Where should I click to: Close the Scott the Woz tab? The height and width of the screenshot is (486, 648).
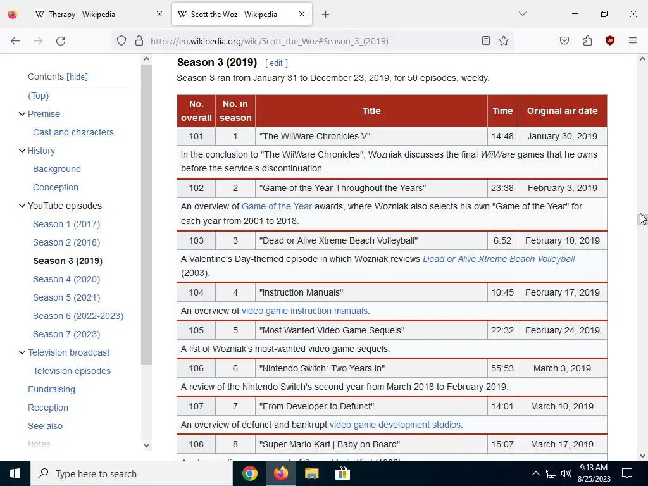pos(302,14)
